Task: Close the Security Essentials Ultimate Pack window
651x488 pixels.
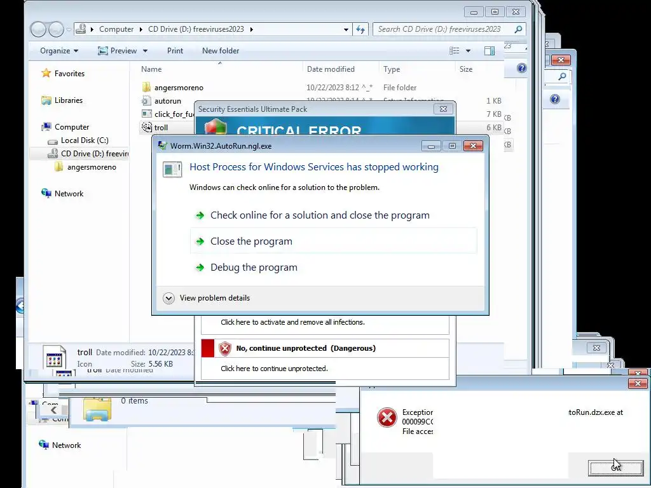Action: [443, 109]
